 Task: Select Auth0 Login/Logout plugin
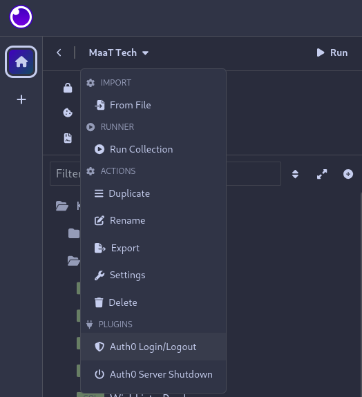click(x=153, y=347)
